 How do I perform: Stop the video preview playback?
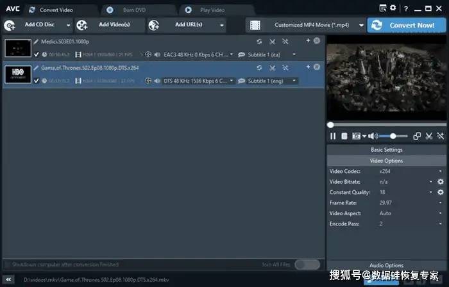344,136
